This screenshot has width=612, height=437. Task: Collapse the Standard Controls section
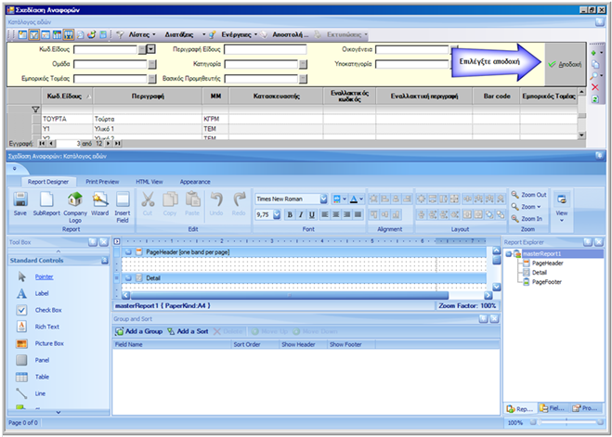click(x=105, y=261)
